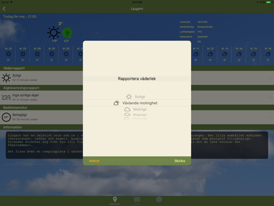Click the cloud icon beside Molnigt
The height and width of the screenshot is (206, 274).
pyautogui.click(x=127, y=109)
